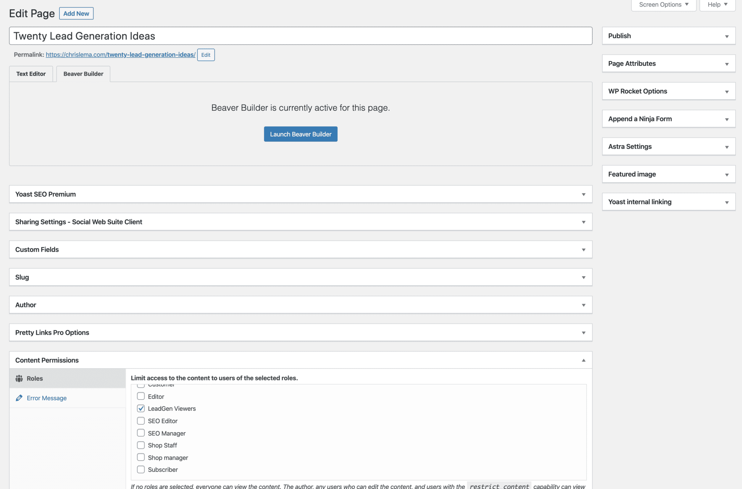Expand WP Rocket Options arrow
The image size is (742, 489).
coord(726,92)
